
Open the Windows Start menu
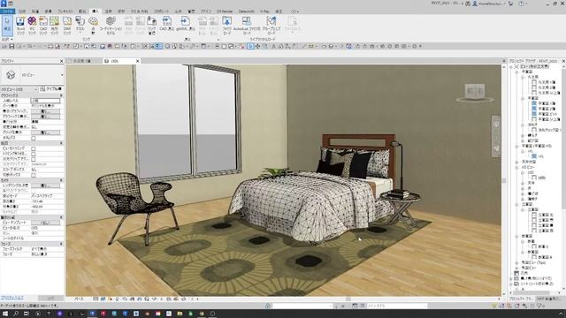(5, 314)
